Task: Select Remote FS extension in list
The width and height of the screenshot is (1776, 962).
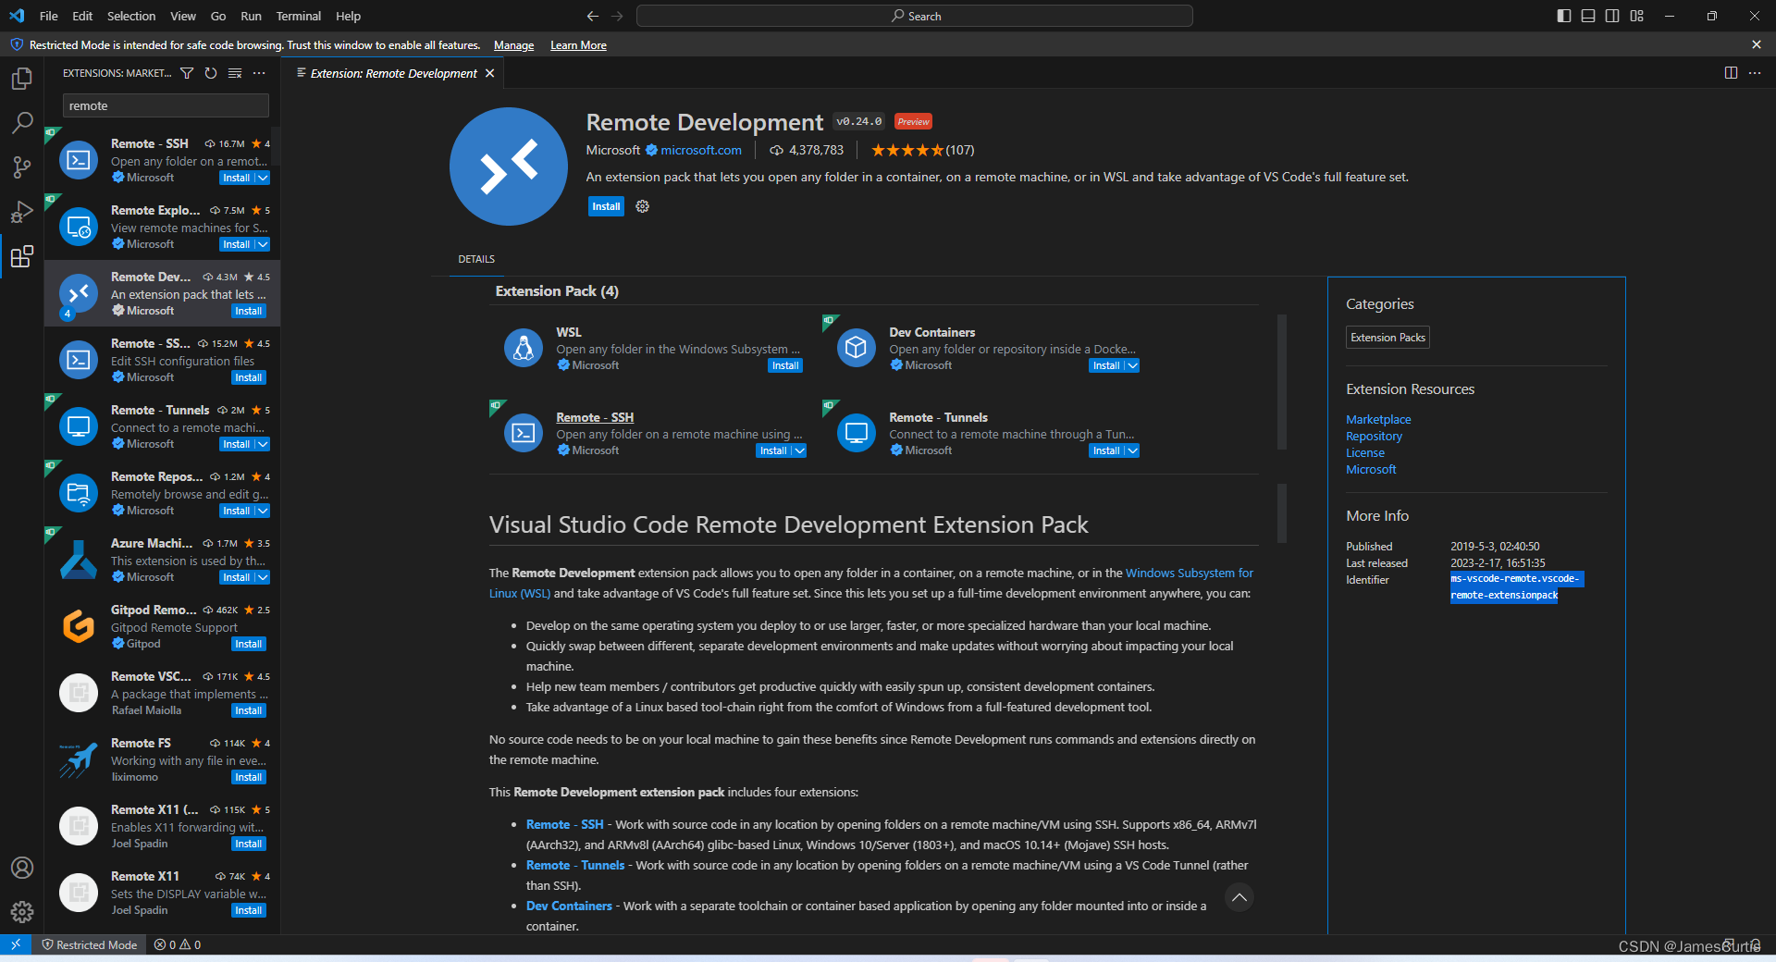Action: [x=163, y=759]
